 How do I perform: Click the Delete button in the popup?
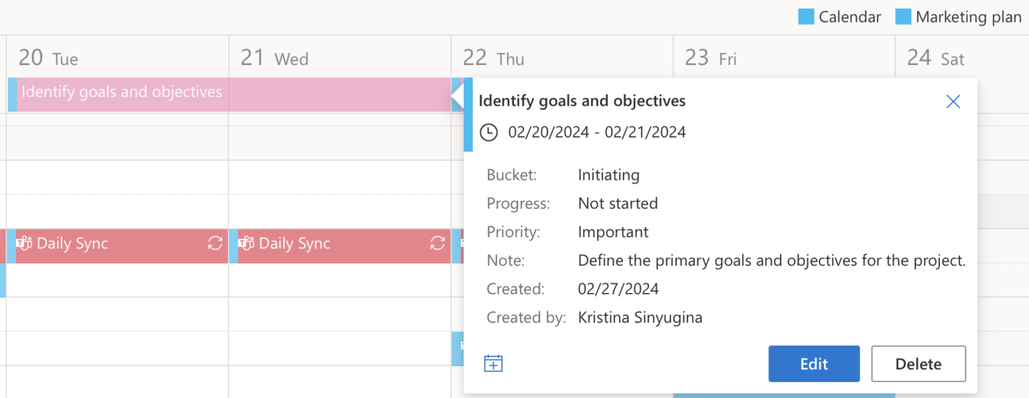pyautogui.click(x=918, y=364)
